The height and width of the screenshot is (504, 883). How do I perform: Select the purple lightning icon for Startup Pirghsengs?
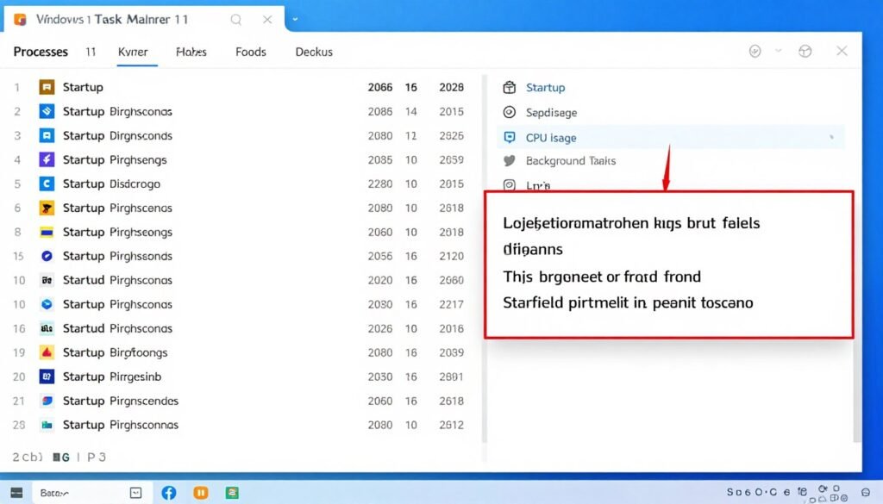coord(47,159)
